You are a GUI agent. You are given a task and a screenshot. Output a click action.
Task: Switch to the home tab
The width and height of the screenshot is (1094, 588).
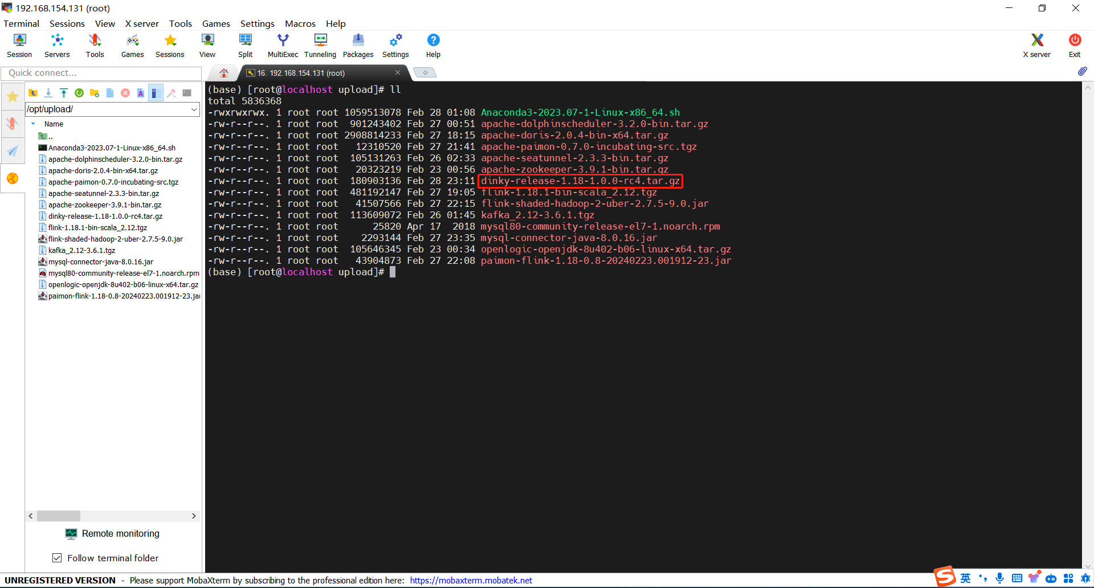pos(223,73)
